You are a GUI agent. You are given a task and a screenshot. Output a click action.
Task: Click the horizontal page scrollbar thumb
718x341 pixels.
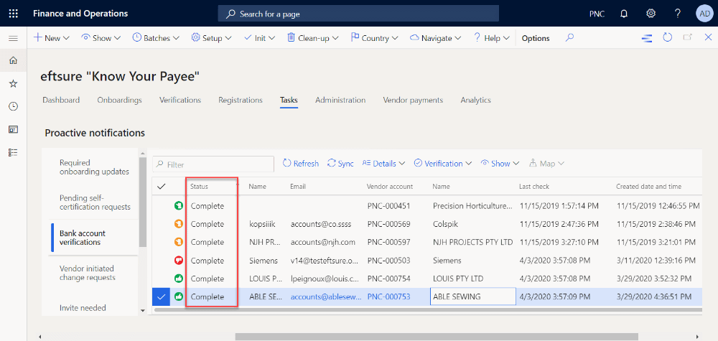(x=437, y=337)
